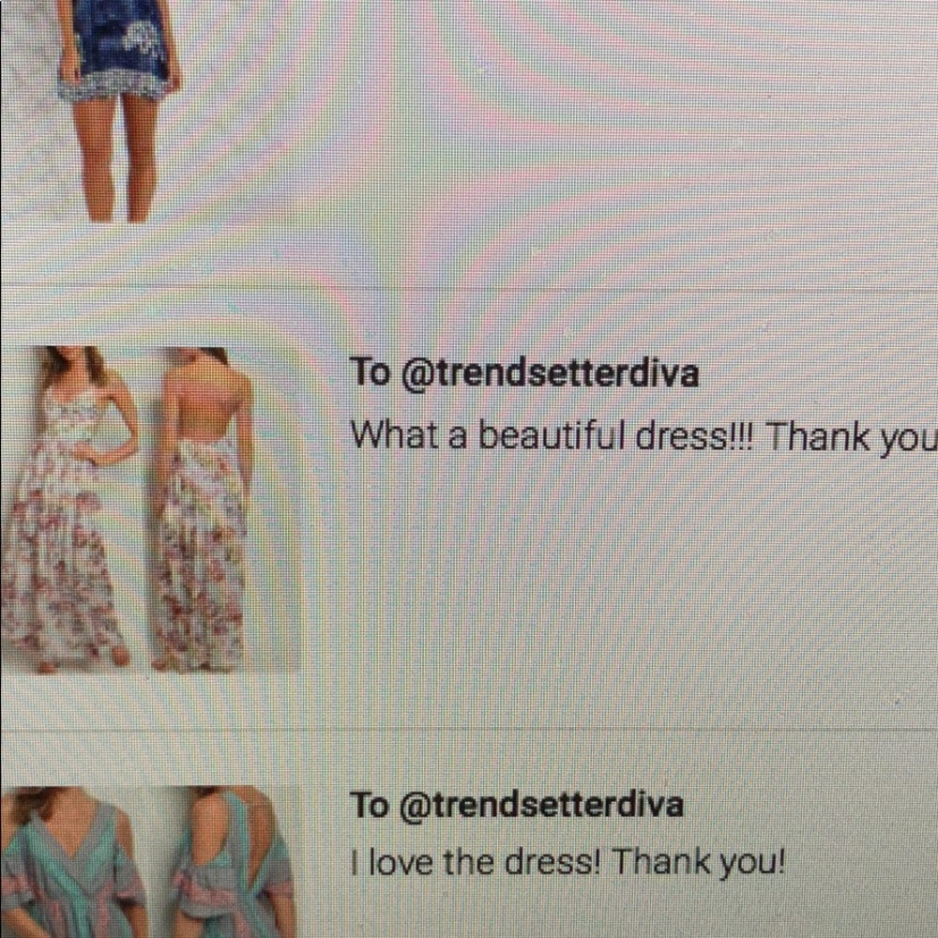The width and height of the screenshot is (938, 938).
Task: Click the word 'To' in the floral dress comment header
Action: coord(370,372)
